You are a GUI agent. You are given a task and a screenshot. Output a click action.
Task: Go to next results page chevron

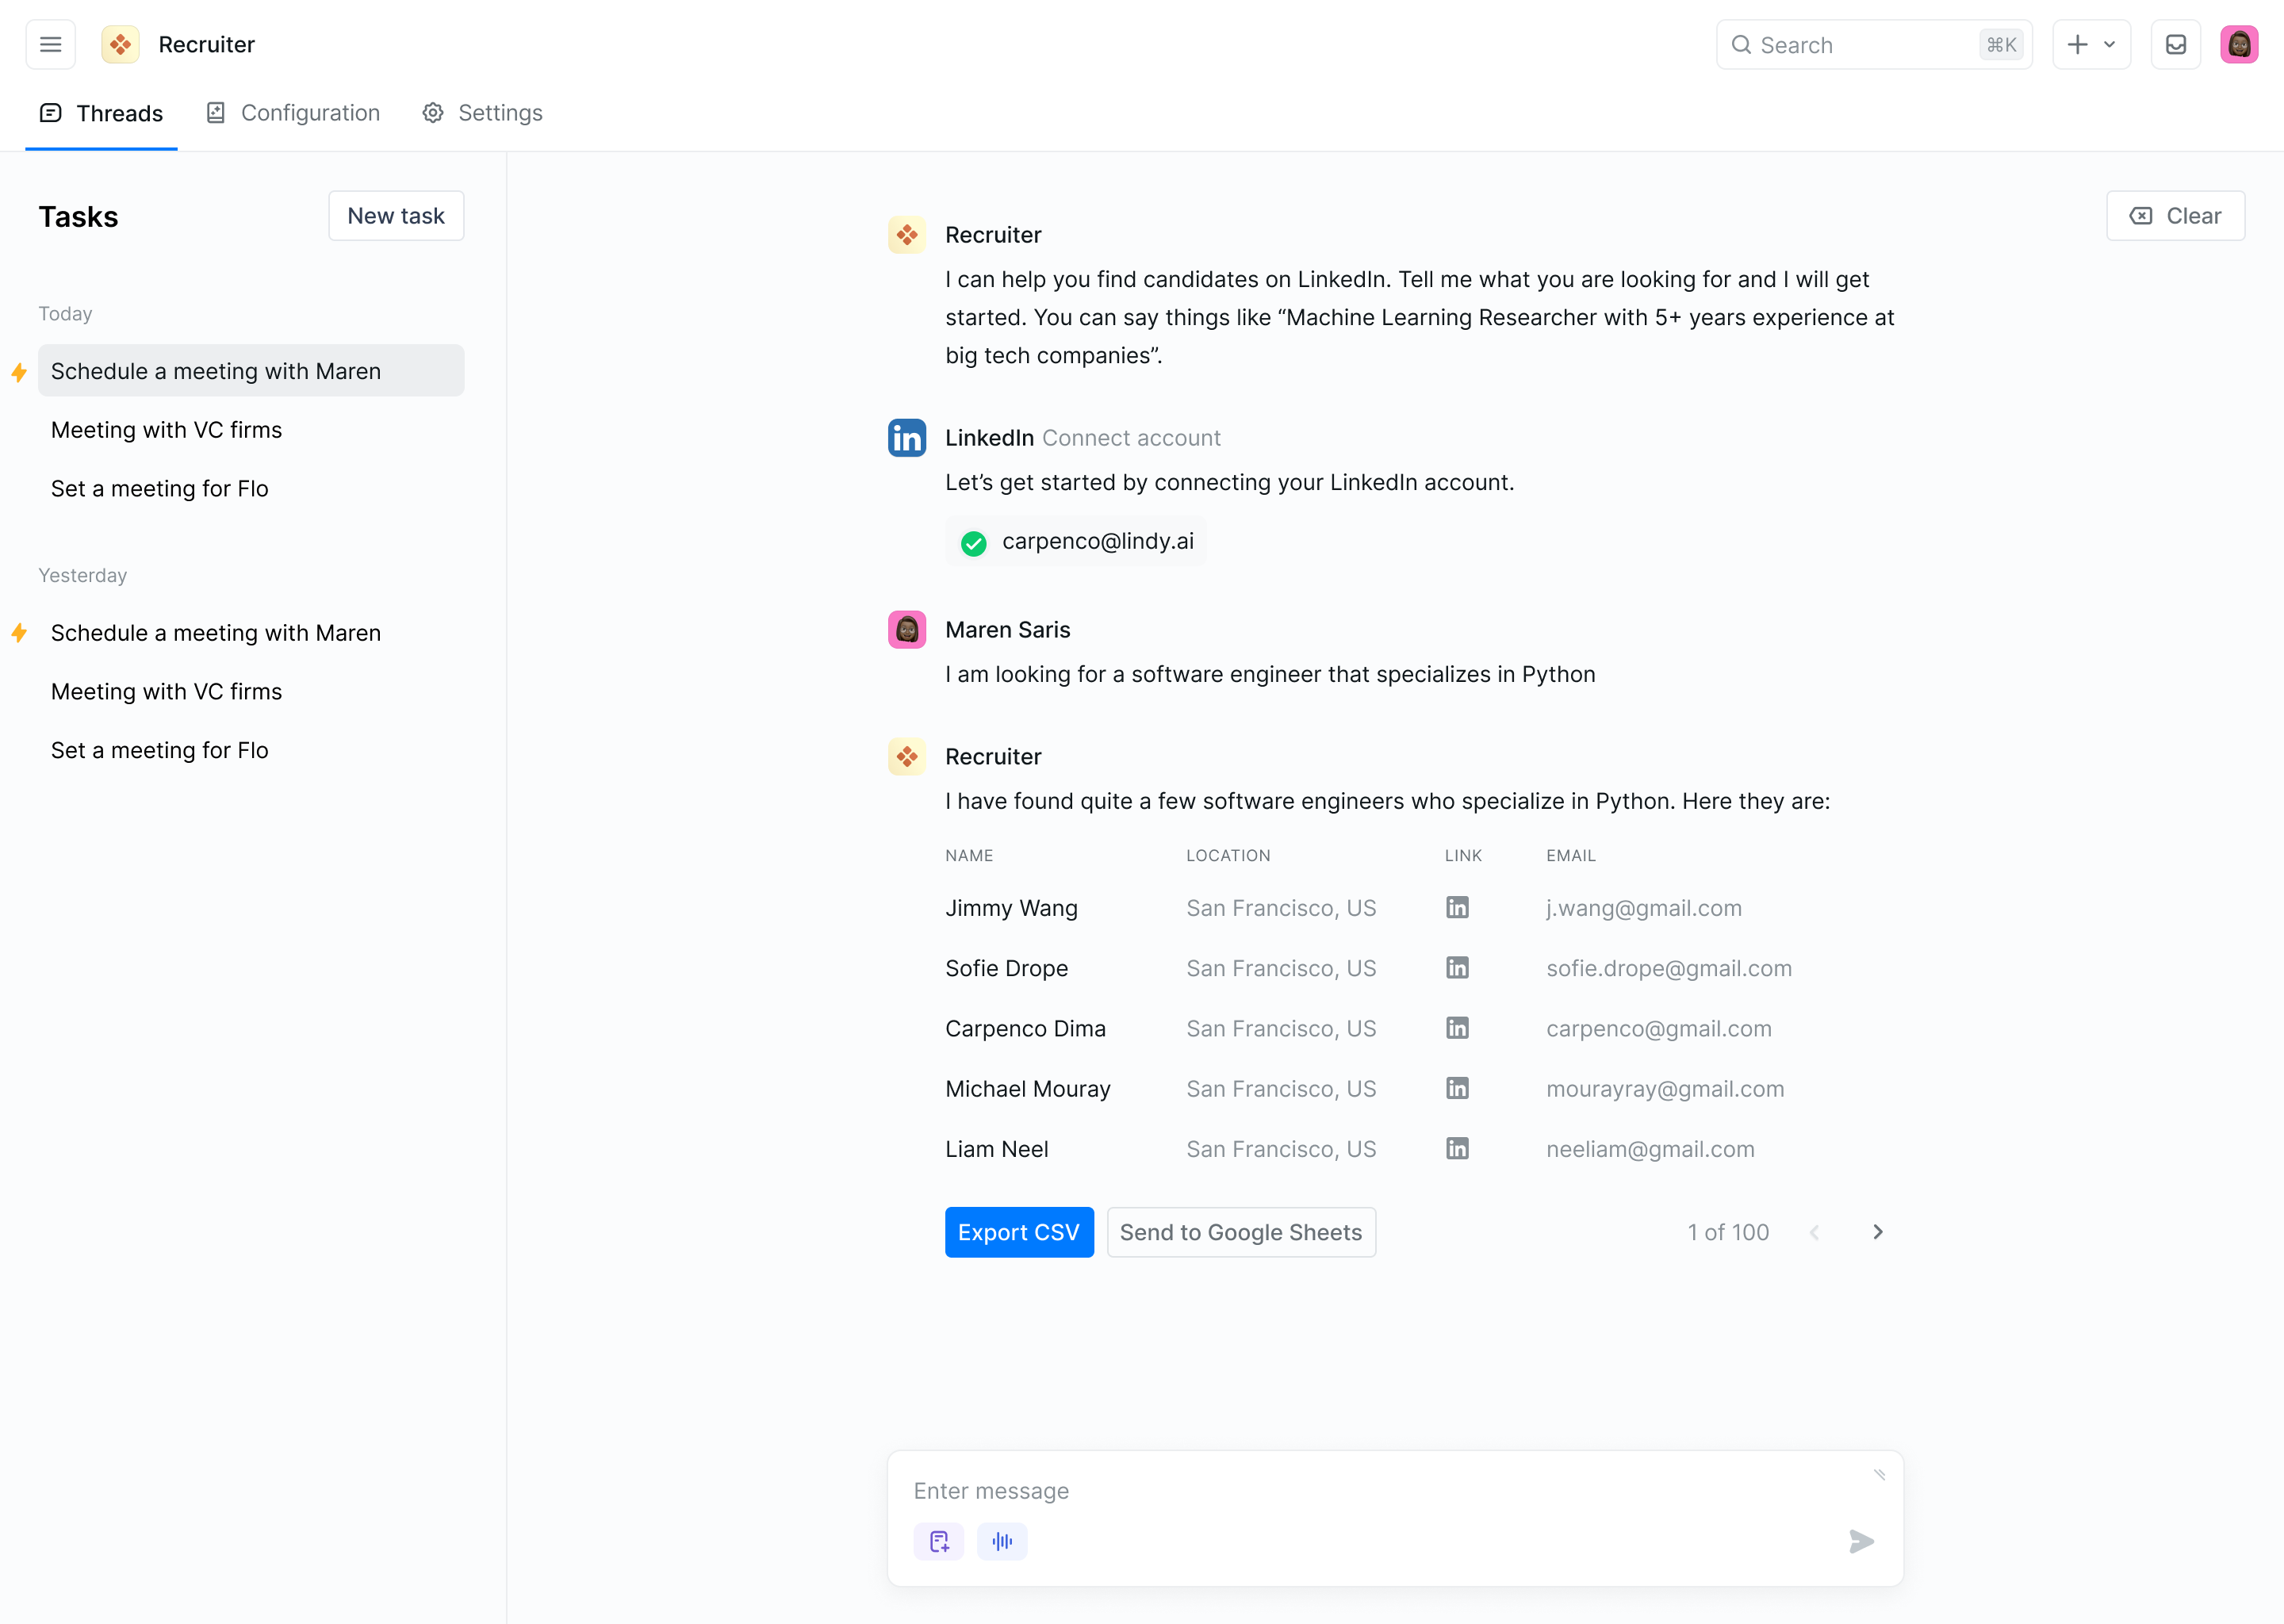(x=1877, y=1232)
